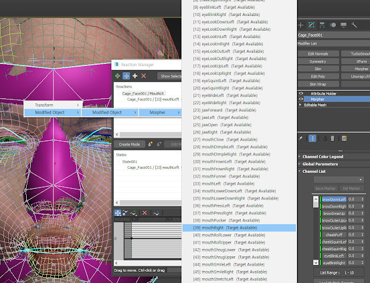The height and width of the screenshot is (283, 370).
Task: Click XForm modifier button
Action: 355,61
